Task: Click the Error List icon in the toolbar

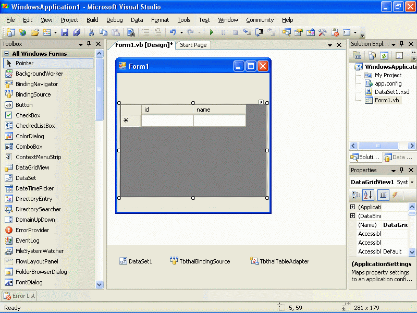Action: [x=335, y=32]
